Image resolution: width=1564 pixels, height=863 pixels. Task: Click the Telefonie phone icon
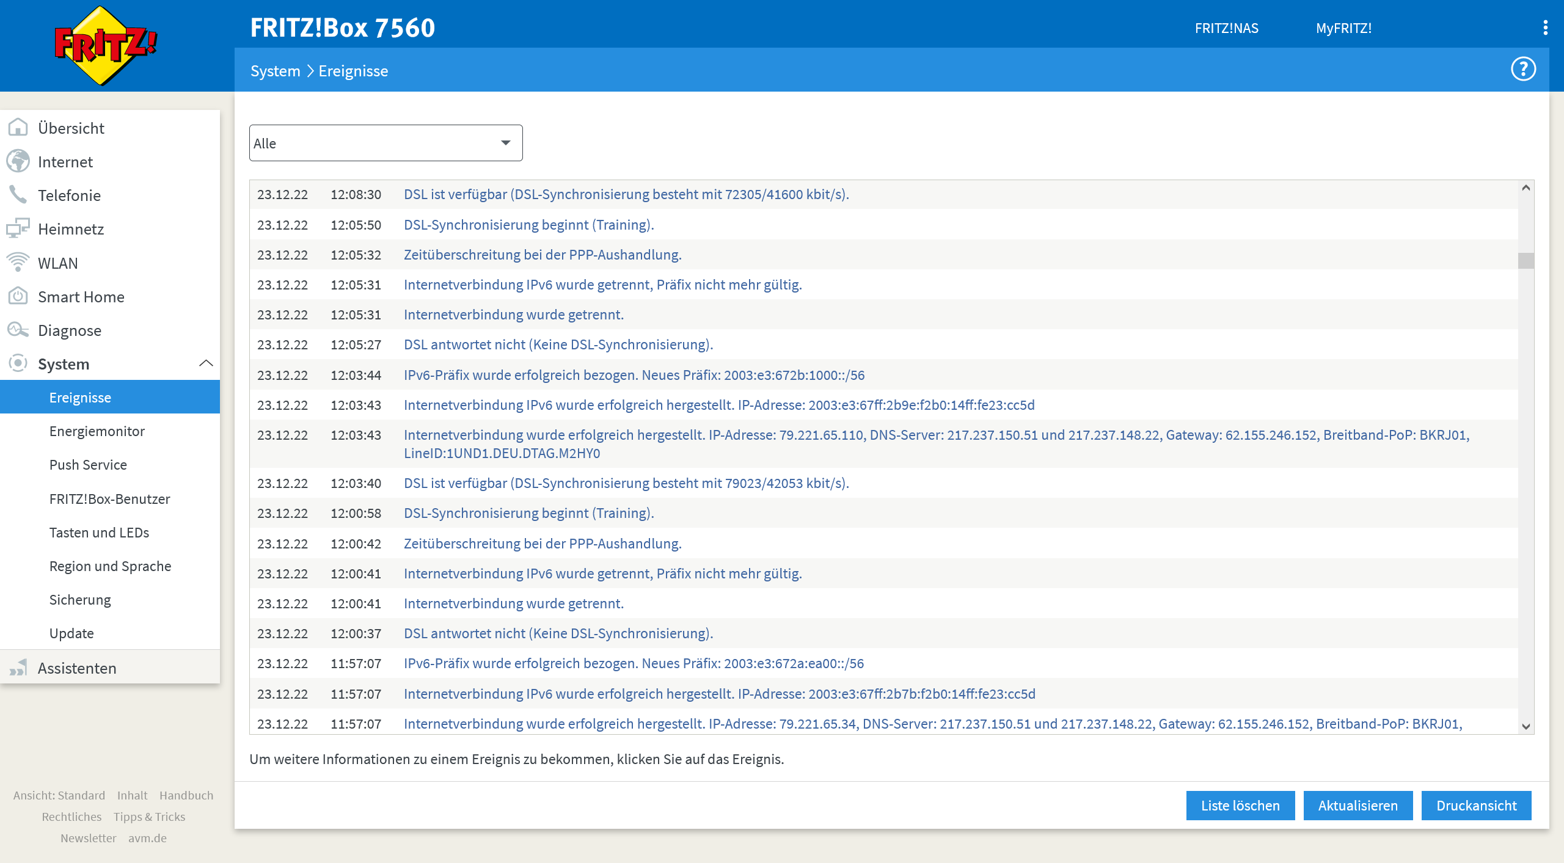18,195
